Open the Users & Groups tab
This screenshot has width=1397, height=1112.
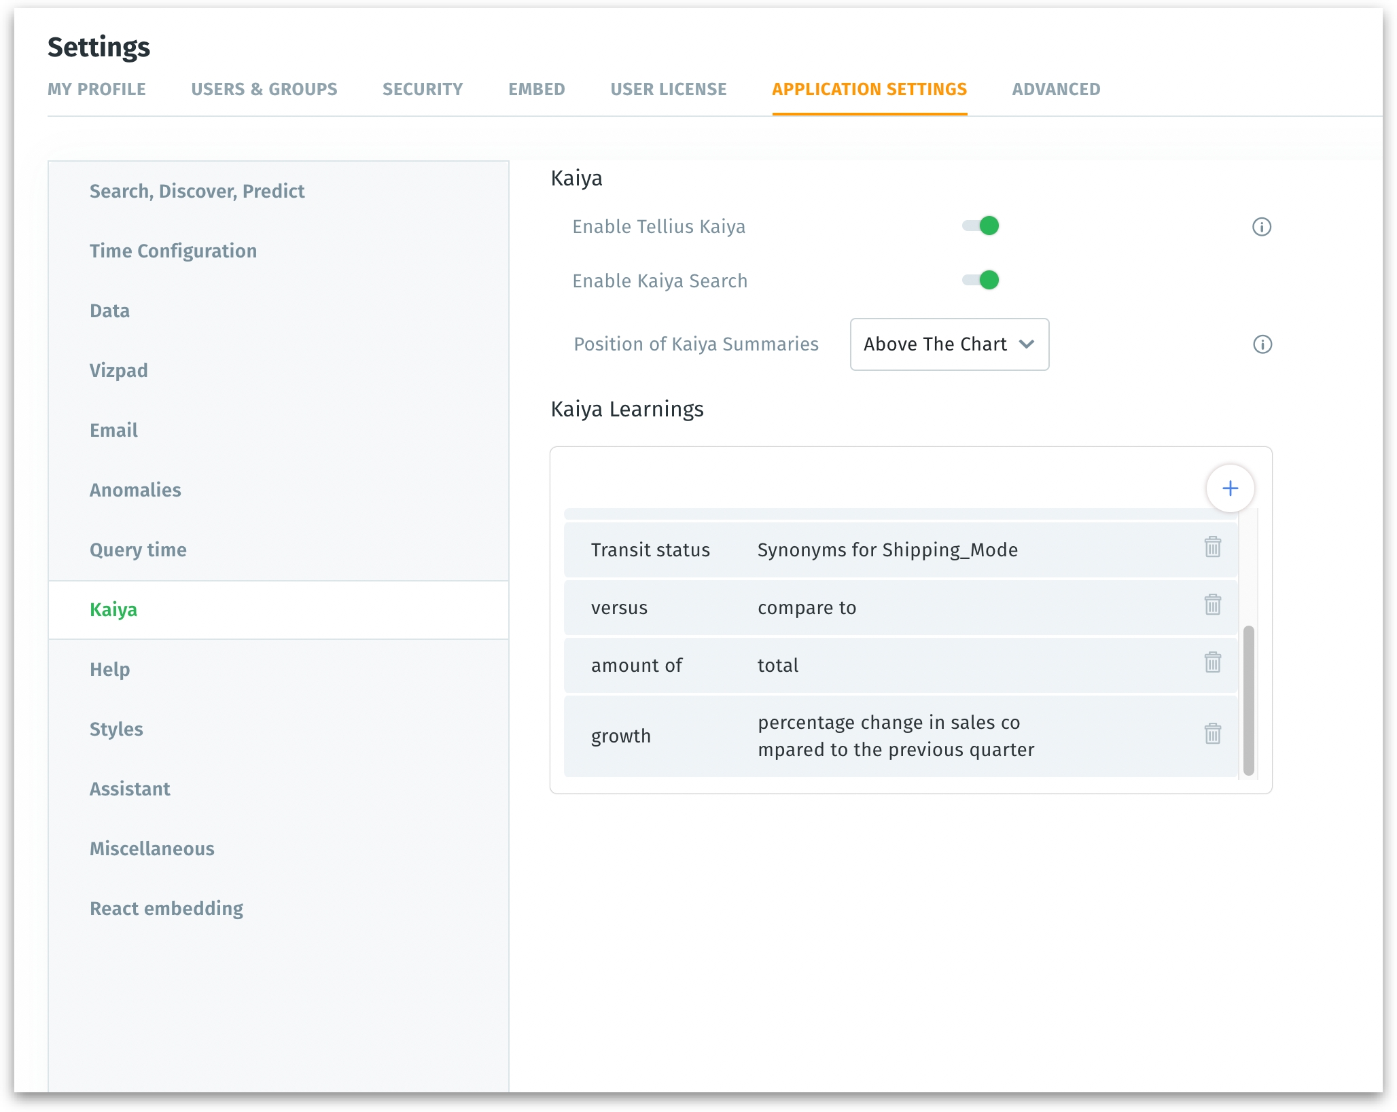point(264,89)
